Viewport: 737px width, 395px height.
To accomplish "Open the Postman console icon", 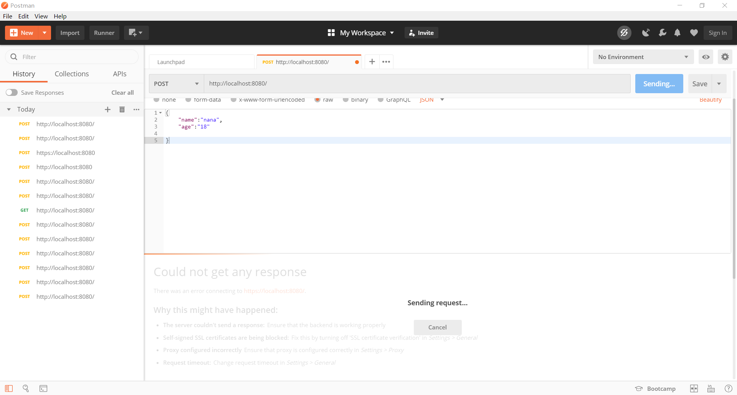I will (x=43, y=388).
